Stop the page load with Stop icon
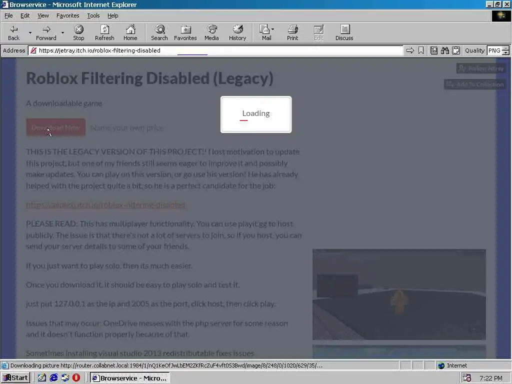This screenshot has height=384, width=512. tap(78, 32)
